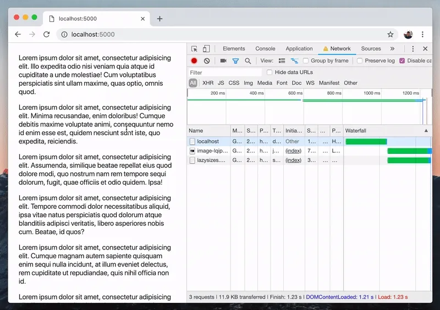
Task: Click the inspect element picker icon
Action: coord(194,49)
